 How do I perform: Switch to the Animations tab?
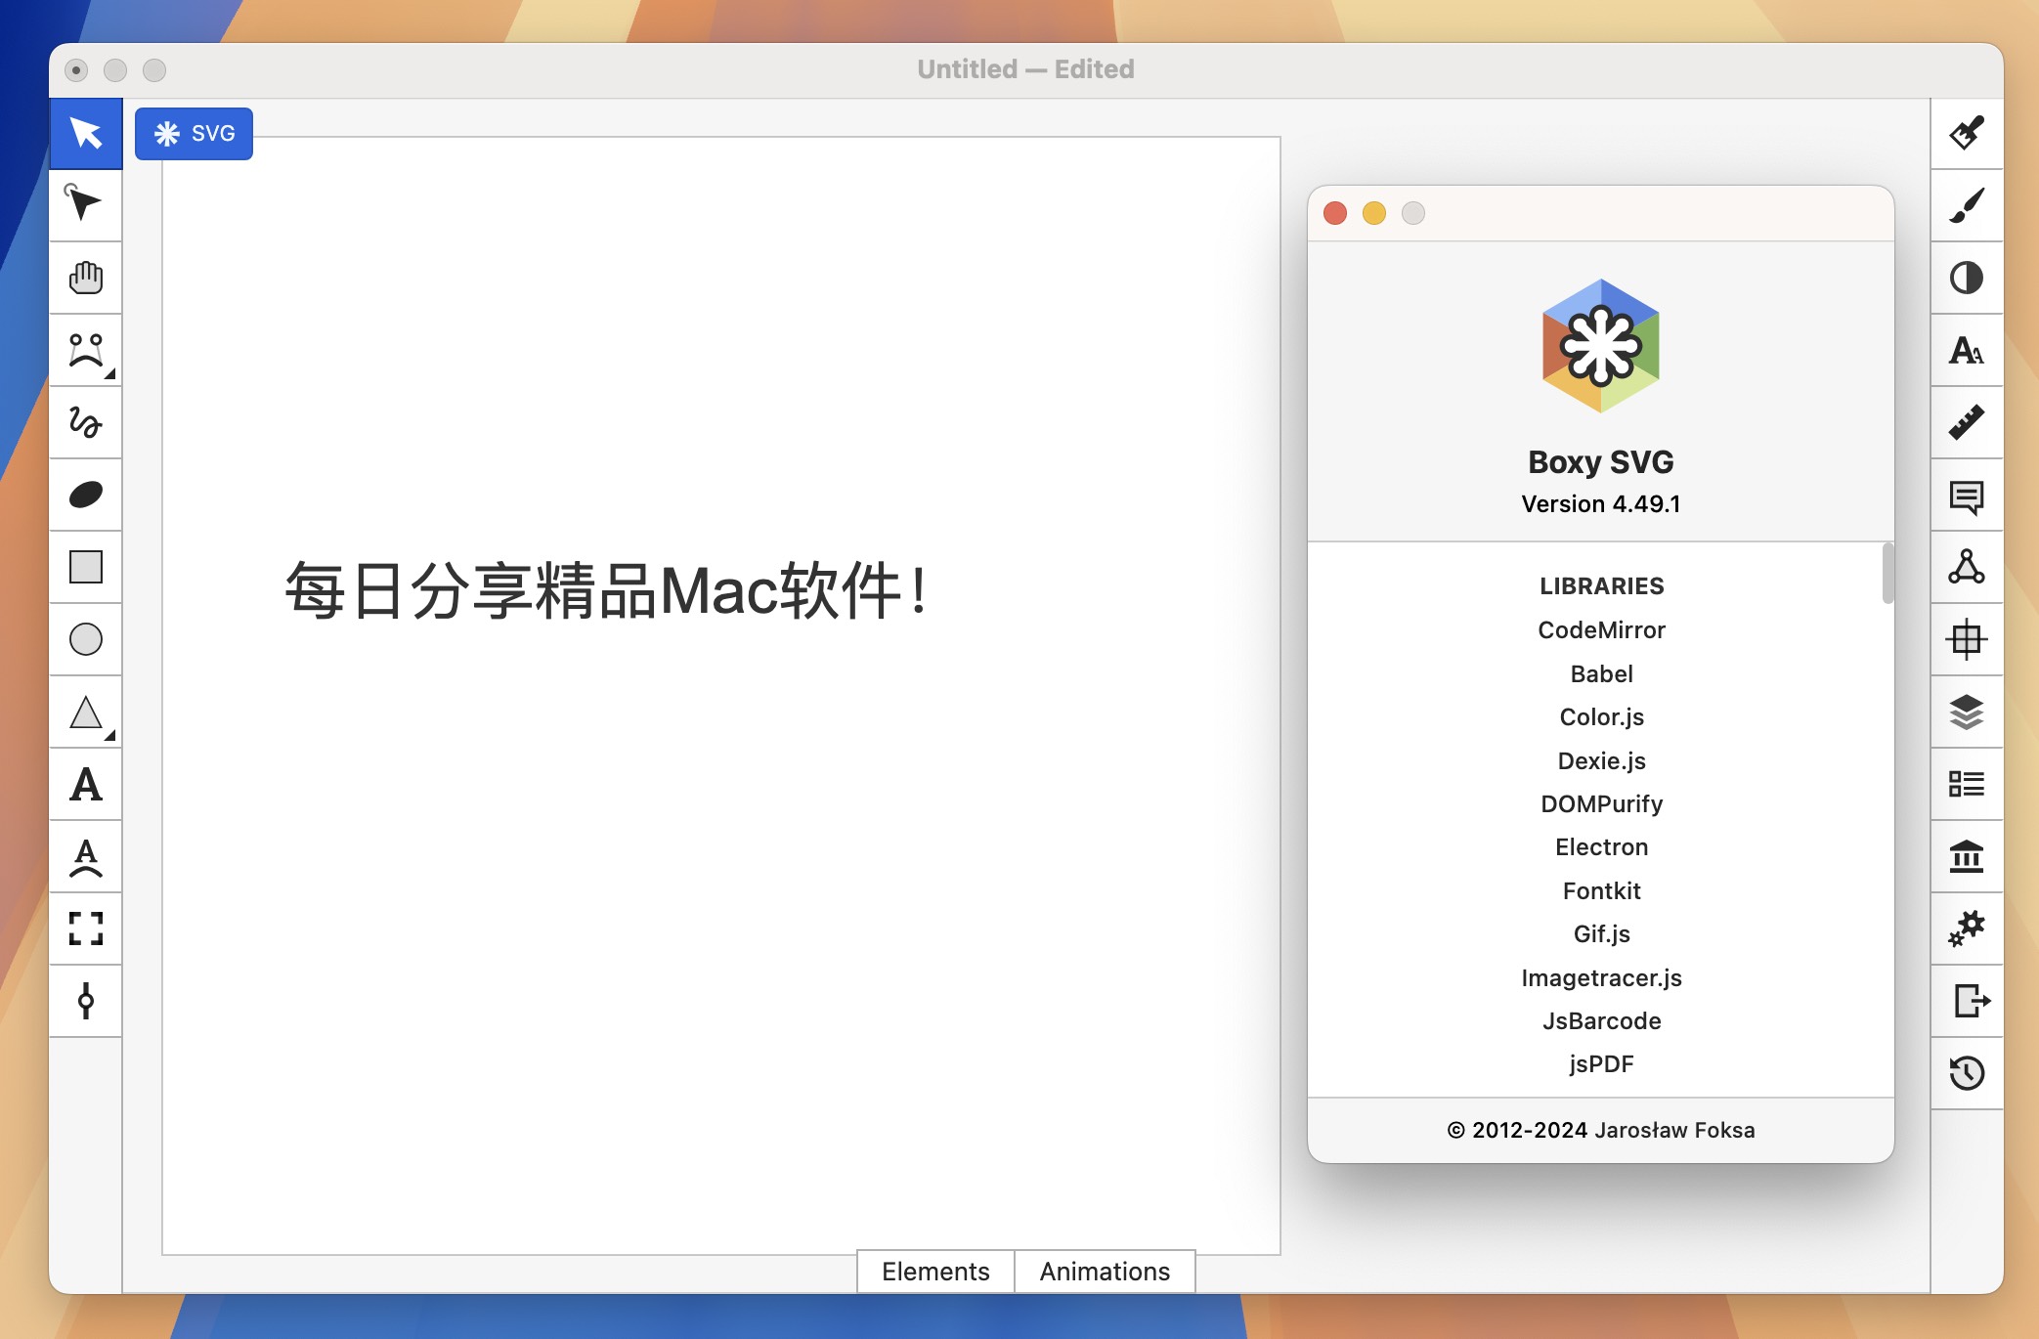click(1105, 1271)
